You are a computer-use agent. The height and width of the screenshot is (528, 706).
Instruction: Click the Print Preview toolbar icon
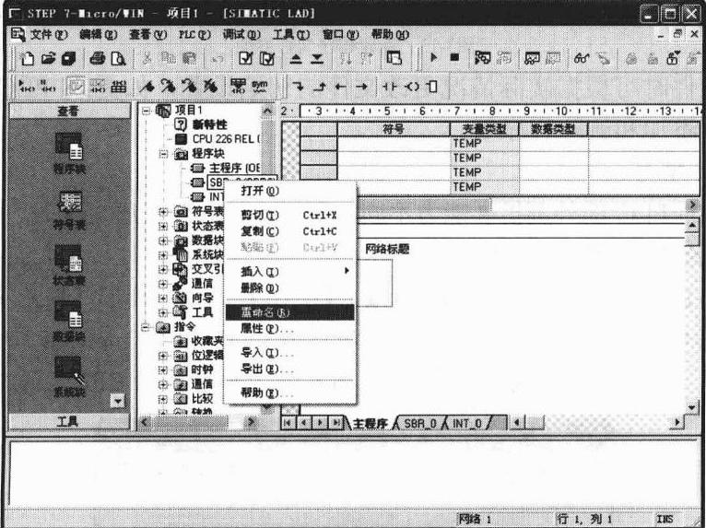(118, 59)
